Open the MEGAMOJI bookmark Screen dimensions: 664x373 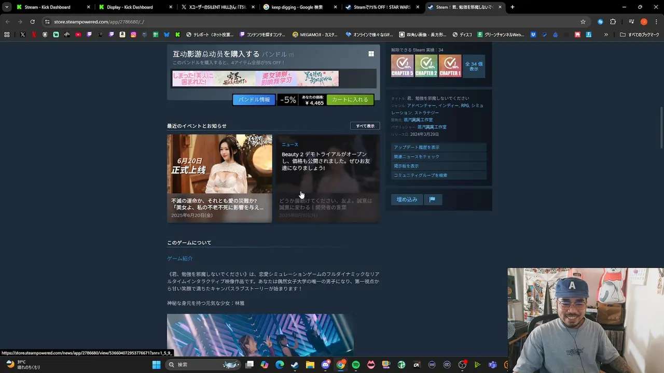315,35
